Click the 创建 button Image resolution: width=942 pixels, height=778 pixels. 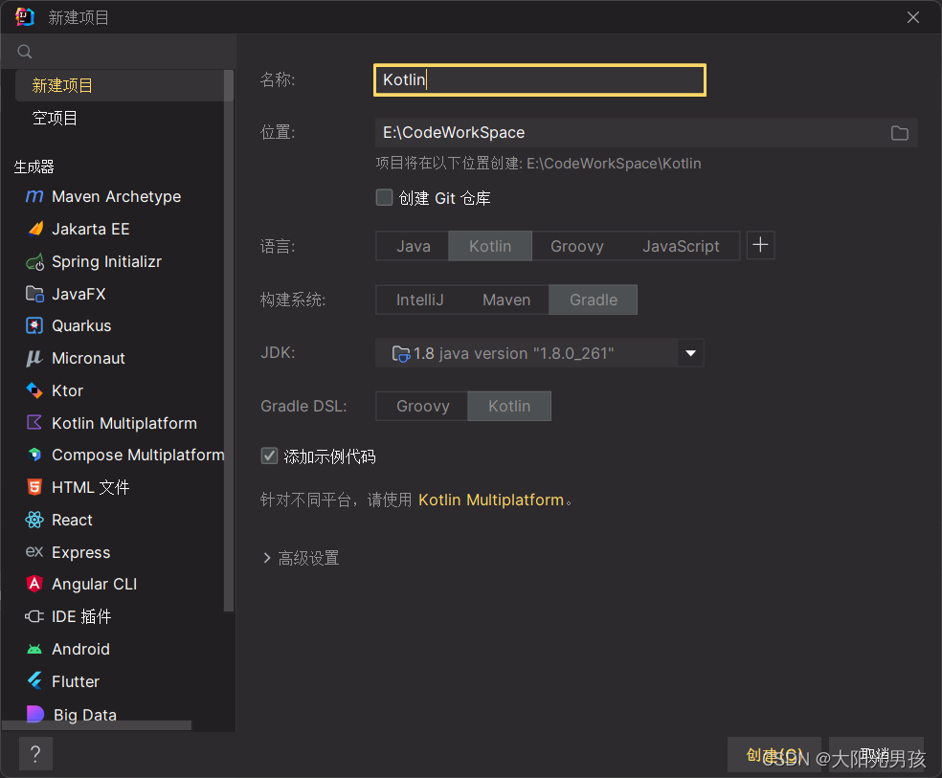coord(774,755)
